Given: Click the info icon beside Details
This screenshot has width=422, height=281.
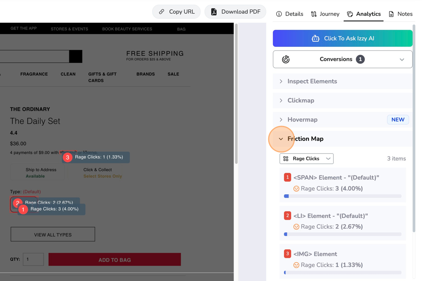Looking at the screenshot, I should point(279,14).
